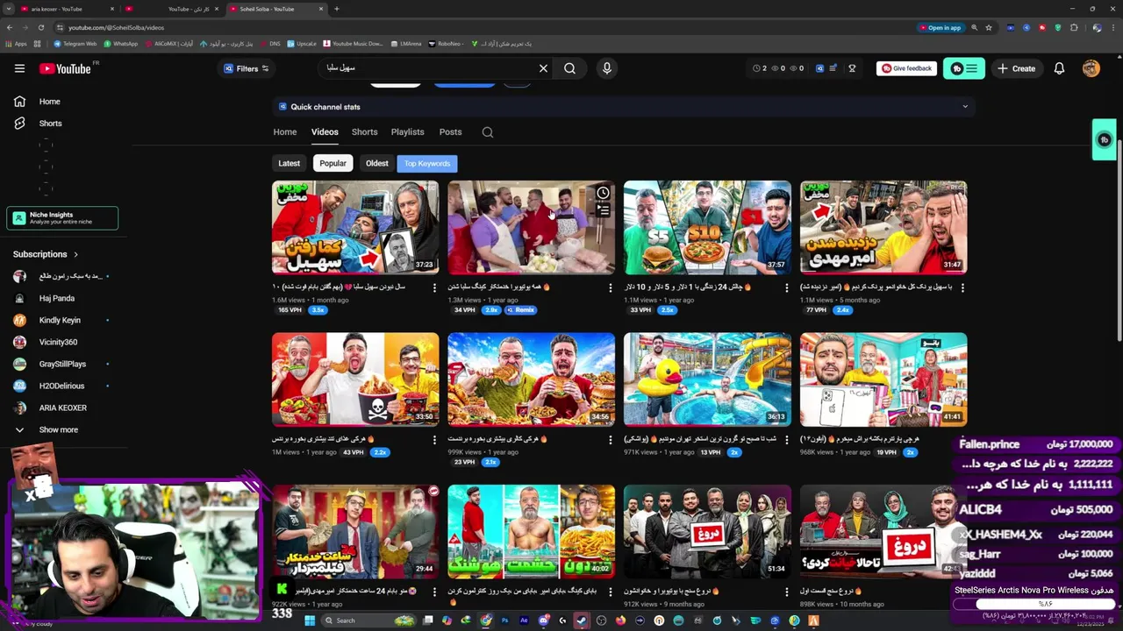Open options for the 1M views video
The height and width of the screenshot is (631, 1123).
(434, 440)
